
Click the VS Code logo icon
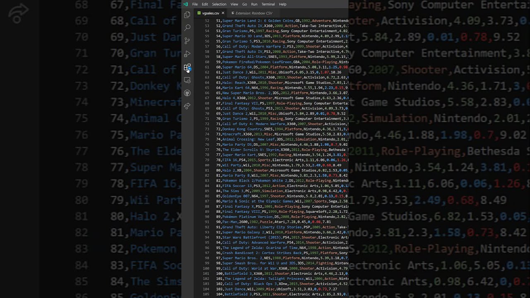pos(185,4)
